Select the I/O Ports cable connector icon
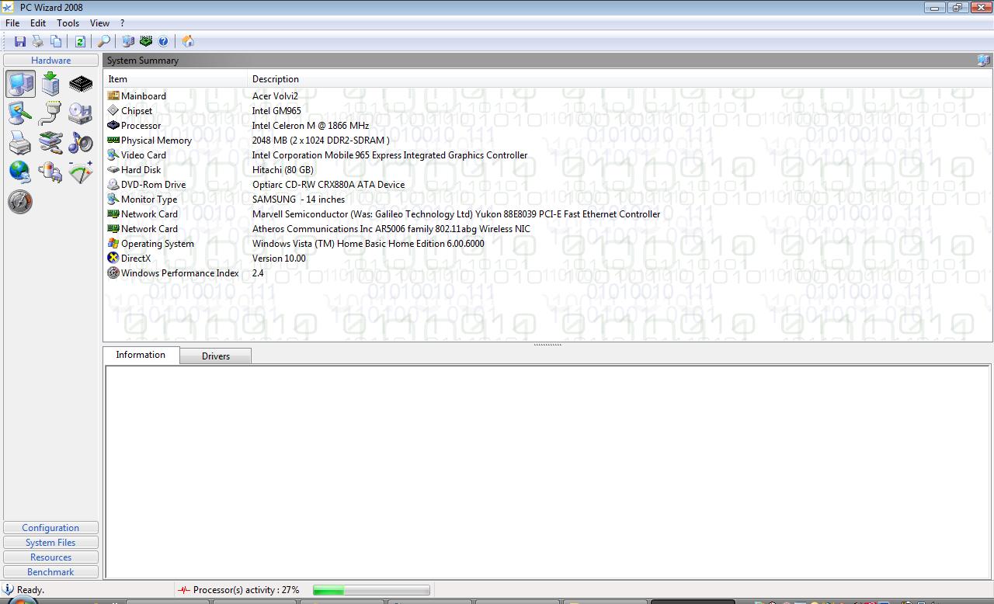The image size is (994, 604). [x=50, y=113]
